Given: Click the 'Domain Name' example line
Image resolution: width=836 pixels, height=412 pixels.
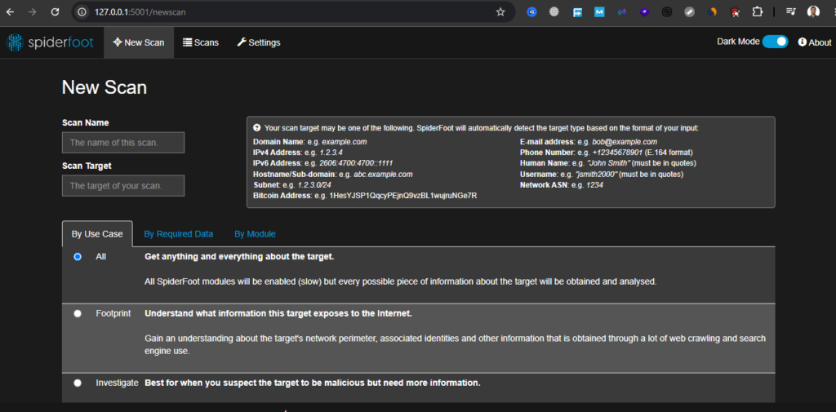Looking at the screenshot, I should [309, 142].
